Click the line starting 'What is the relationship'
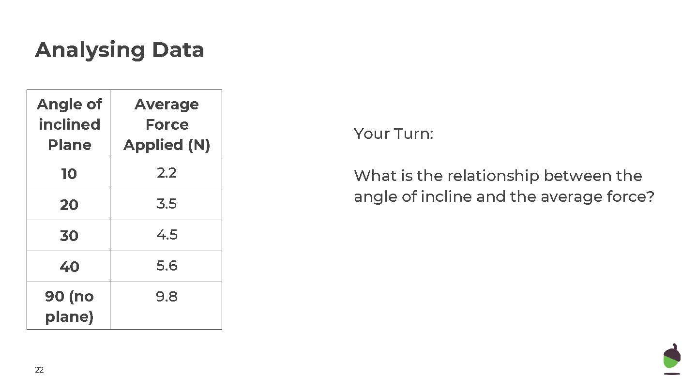697x392 pixels. pyautogui.click(x=498, y=176)
